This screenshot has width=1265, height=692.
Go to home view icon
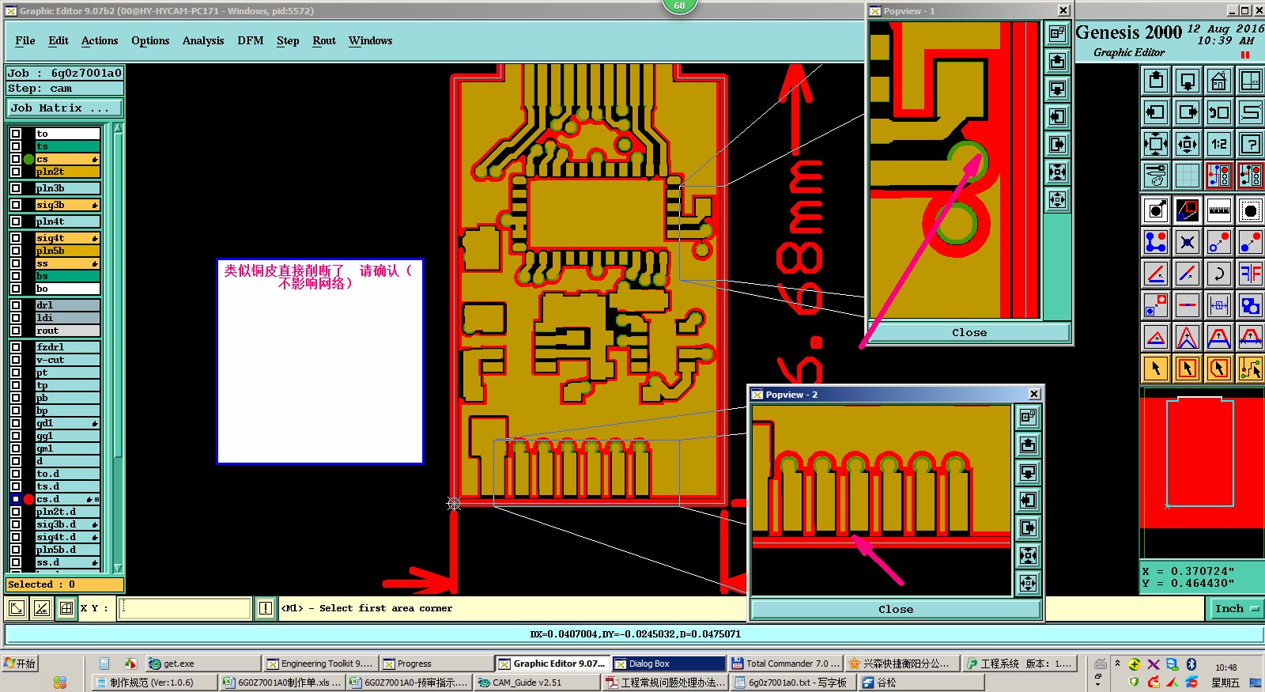1219,80
